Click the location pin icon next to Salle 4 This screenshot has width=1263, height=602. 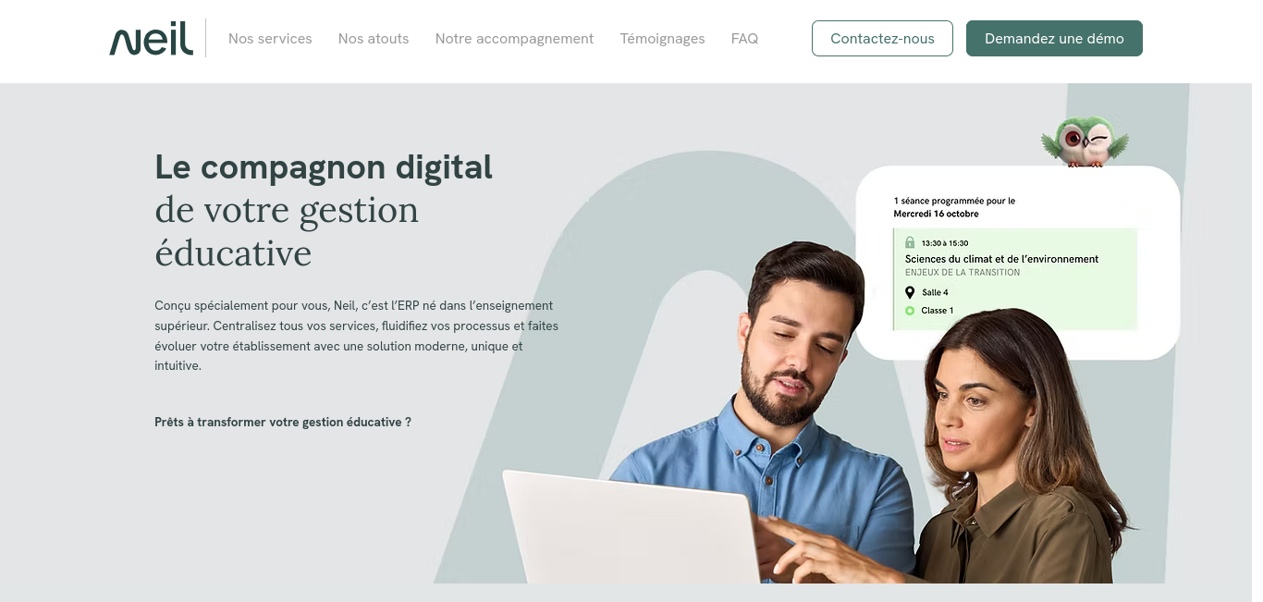click(910, 292)
